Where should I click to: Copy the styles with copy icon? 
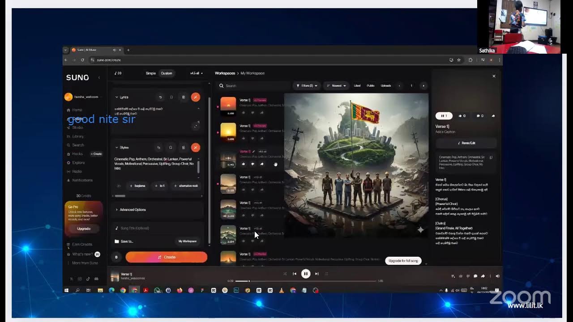[x=171, y=148]
